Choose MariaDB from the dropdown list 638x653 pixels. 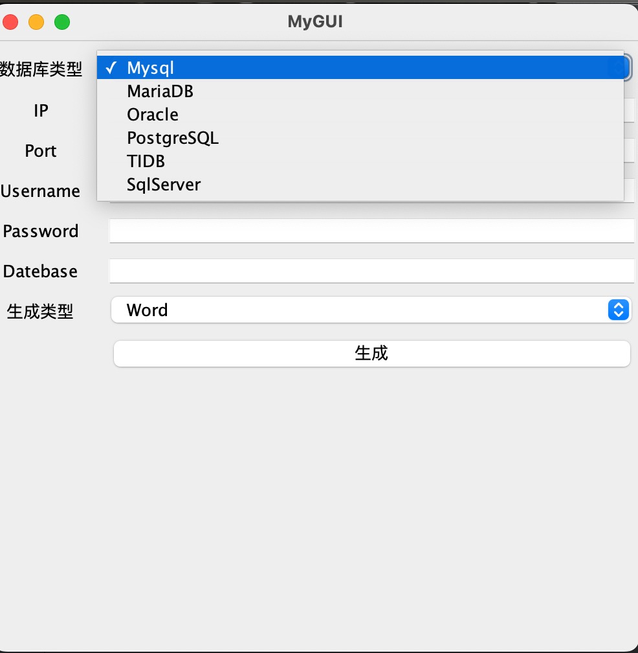pos(360,91)
